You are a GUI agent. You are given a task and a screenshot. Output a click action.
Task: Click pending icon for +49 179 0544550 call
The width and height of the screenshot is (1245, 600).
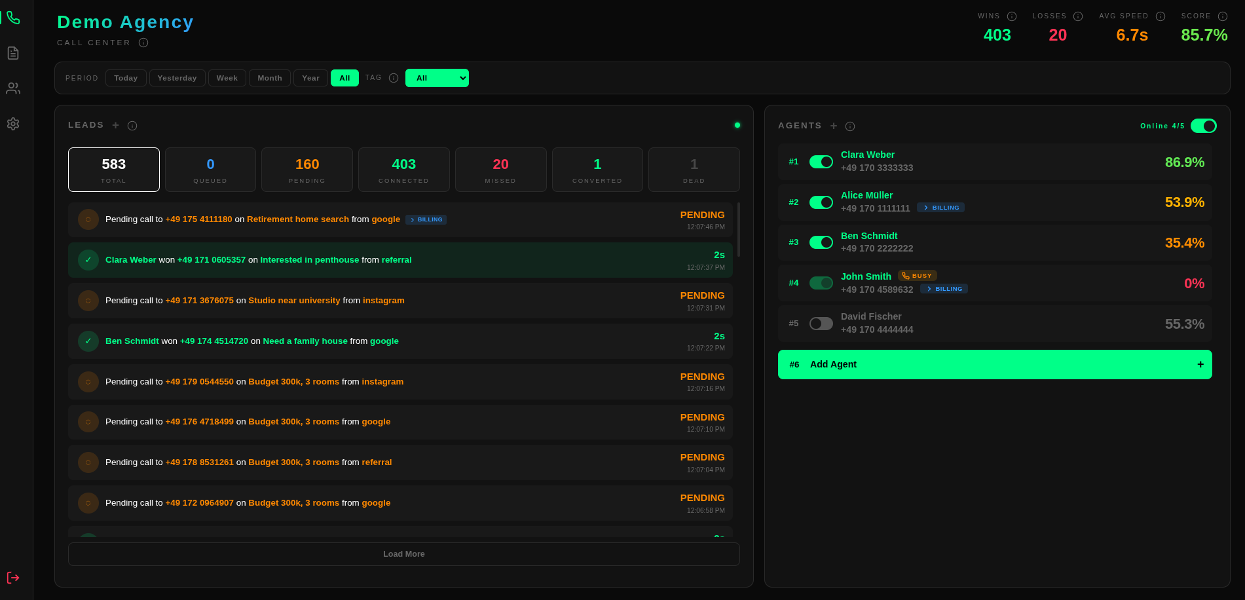pos(88,382)
